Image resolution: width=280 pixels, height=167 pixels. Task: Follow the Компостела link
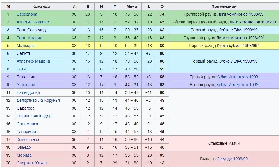tap(28, 140)
